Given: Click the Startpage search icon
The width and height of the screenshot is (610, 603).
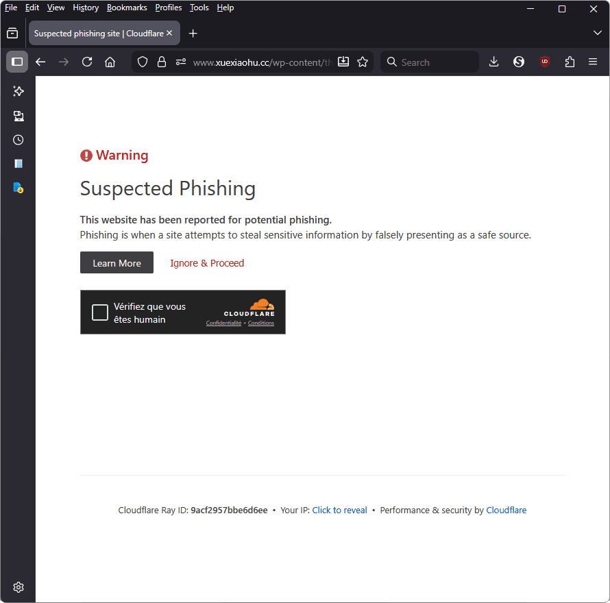Looking at the screenshot, I should (519, 62).
